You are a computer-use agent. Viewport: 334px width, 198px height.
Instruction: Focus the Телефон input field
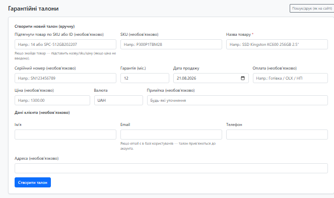(277, 135)
